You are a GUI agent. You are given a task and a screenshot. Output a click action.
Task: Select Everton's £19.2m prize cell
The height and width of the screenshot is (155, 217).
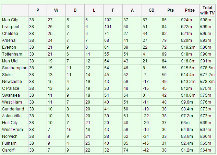click(190, 47)
